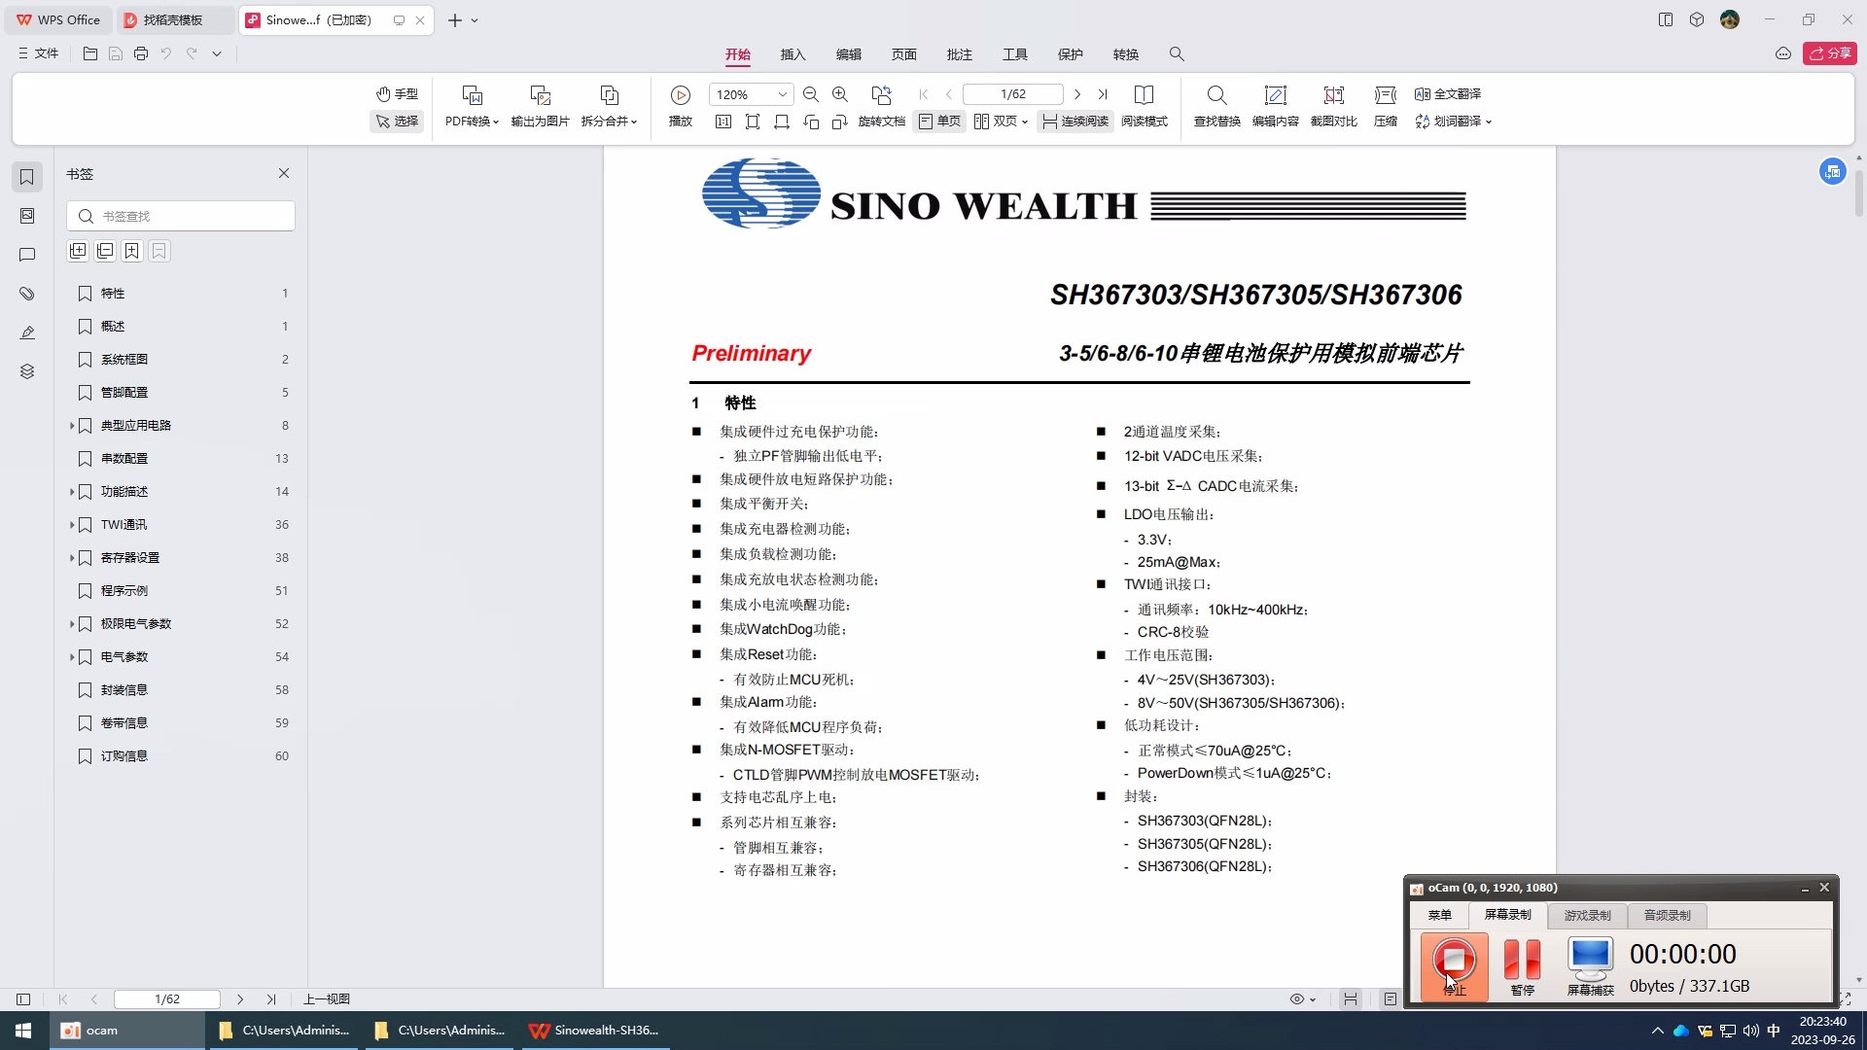
Task: Open Screenshot Compare tool
Action: click(1333, 106)
